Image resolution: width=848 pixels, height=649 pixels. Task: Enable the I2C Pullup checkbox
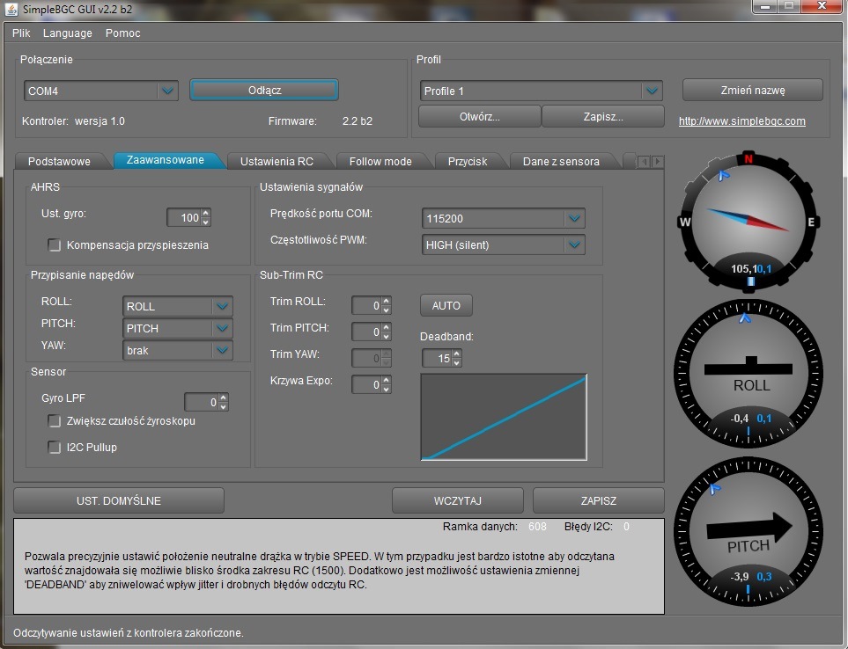pos(55,448)
